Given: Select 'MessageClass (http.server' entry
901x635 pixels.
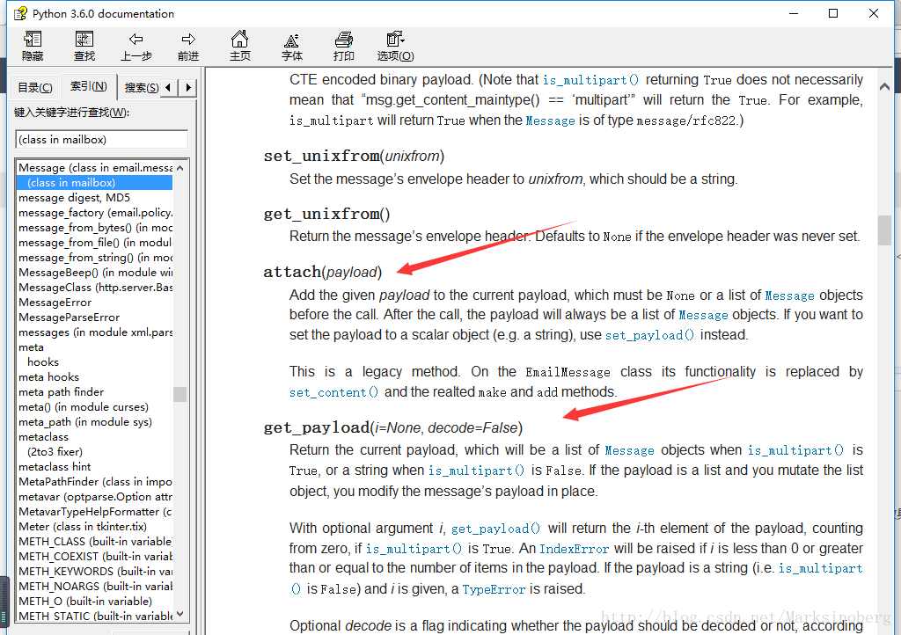Looking at the screenshot, I should (x=95, y=287).
